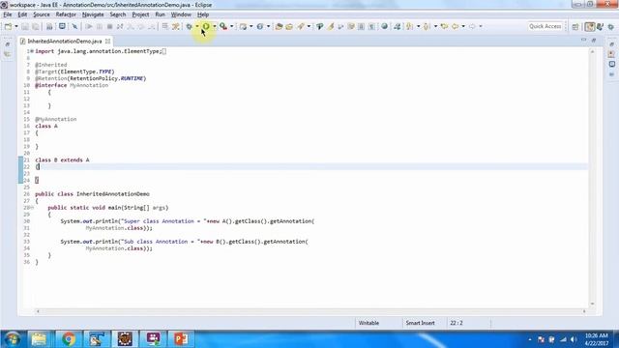Click the Print icon in toolbar
Image resolution: width=619 pixels, height=348 pixels.
click(49, 26)
